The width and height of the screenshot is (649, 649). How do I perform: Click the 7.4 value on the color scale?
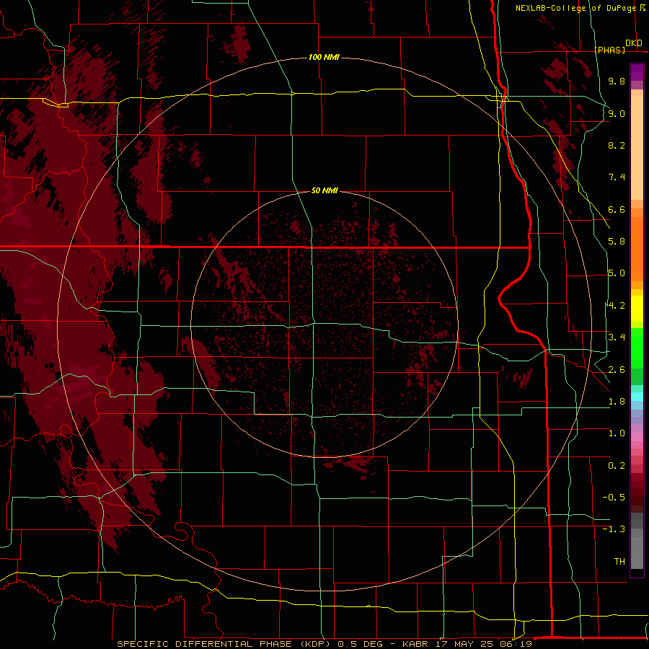coord(617,177)
